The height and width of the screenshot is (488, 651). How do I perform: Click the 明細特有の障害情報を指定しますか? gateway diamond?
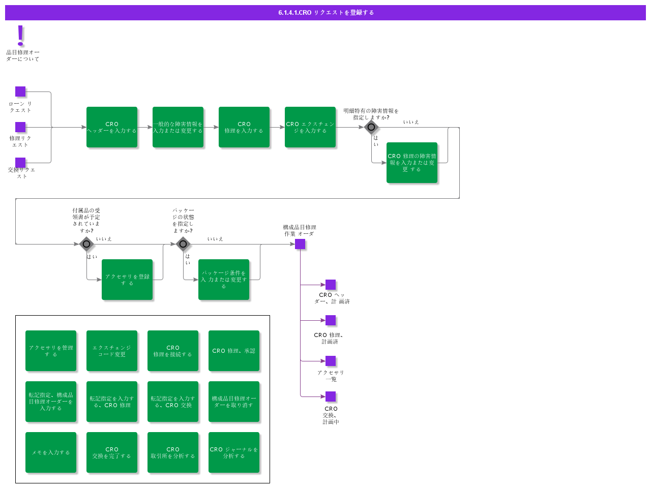[371, 127]
